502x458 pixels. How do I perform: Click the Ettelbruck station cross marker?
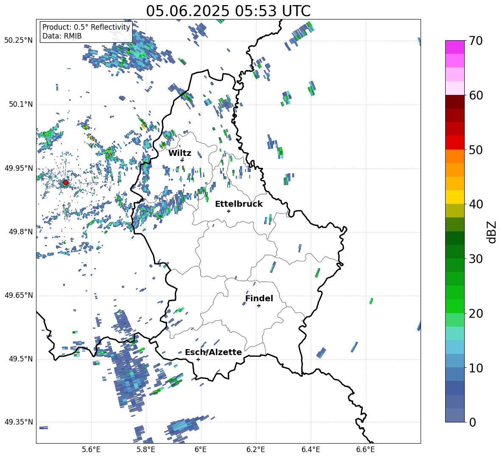click(x=229, y=211)
